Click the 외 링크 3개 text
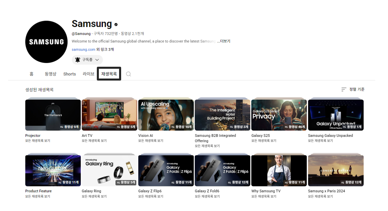The height and width of the screenshot is (211, 388). pos(105,50)
